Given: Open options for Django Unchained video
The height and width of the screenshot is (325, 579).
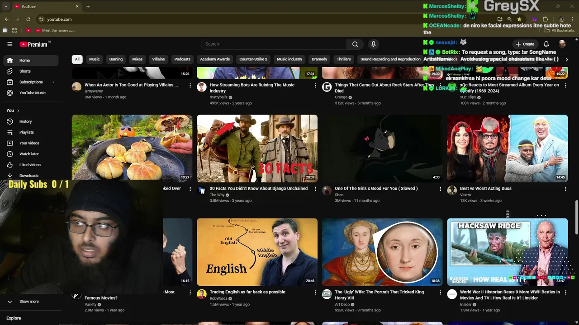Looking at the screenshot, I should (x=315, y=189).
